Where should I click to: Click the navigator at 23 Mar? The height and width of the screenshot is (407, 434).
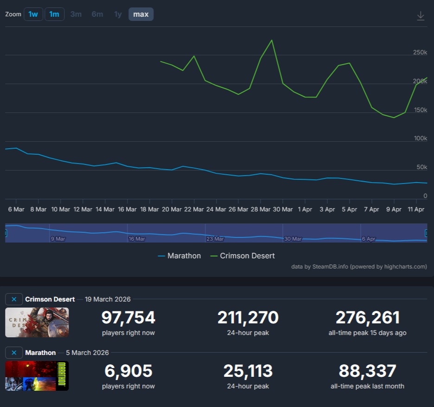(215, 239)
